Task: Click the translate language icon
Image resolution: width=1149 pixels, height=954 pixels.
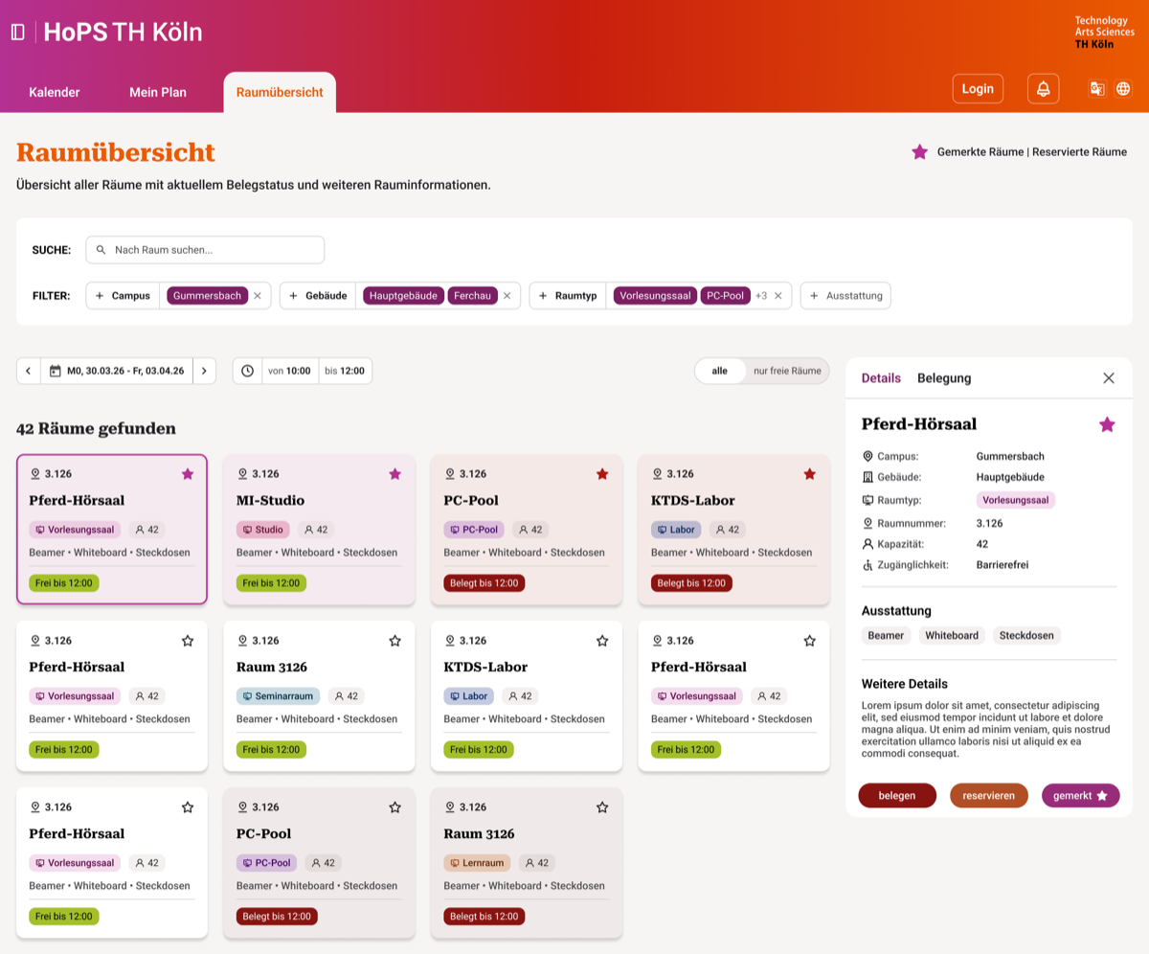Action: coord(1097,89)
